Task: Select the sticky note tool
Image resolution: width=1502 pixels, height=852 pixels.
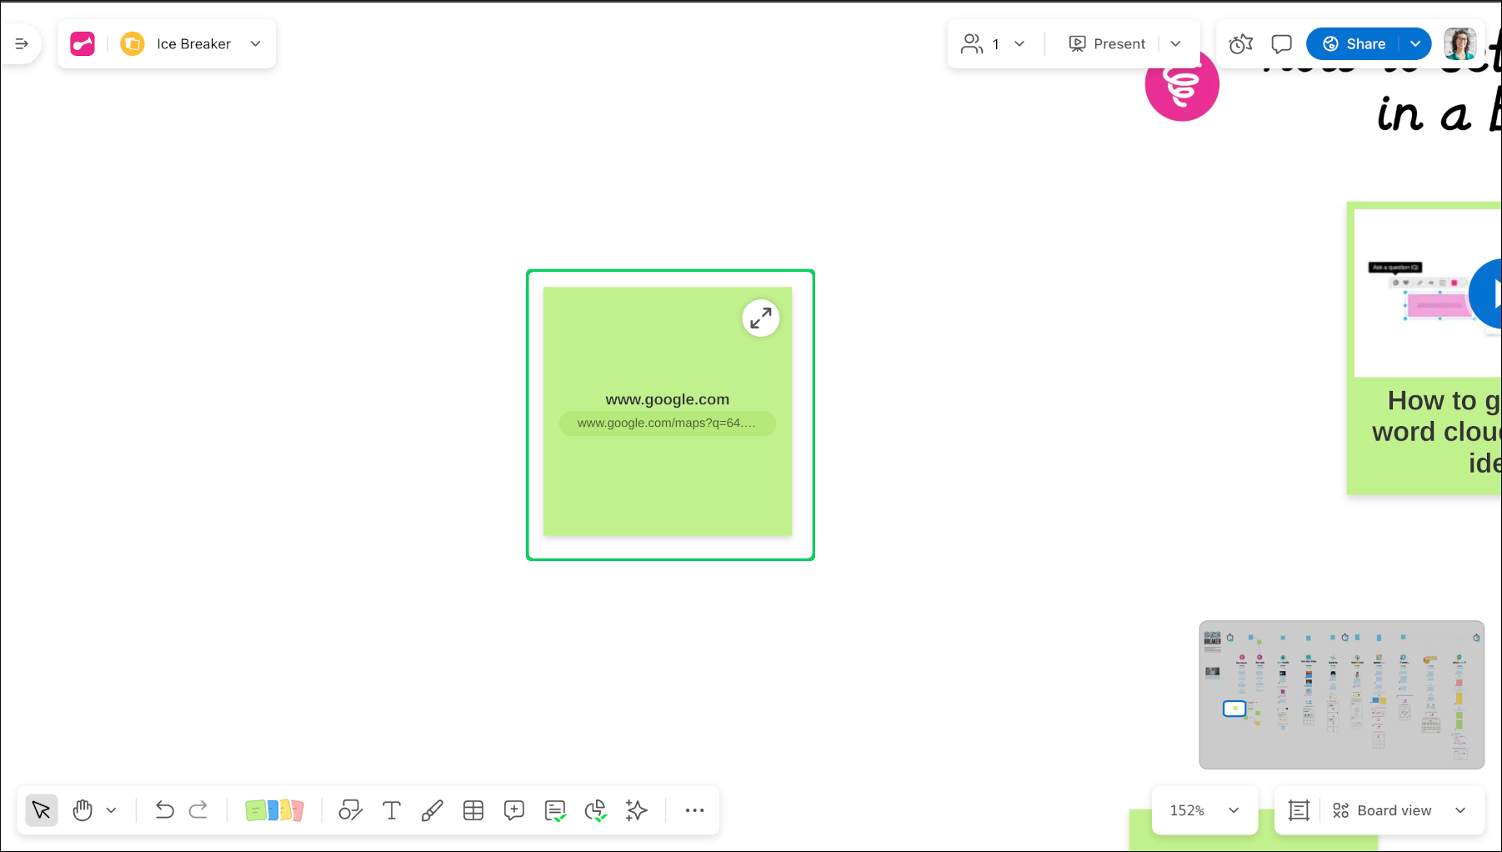Action: click(274, 809)
